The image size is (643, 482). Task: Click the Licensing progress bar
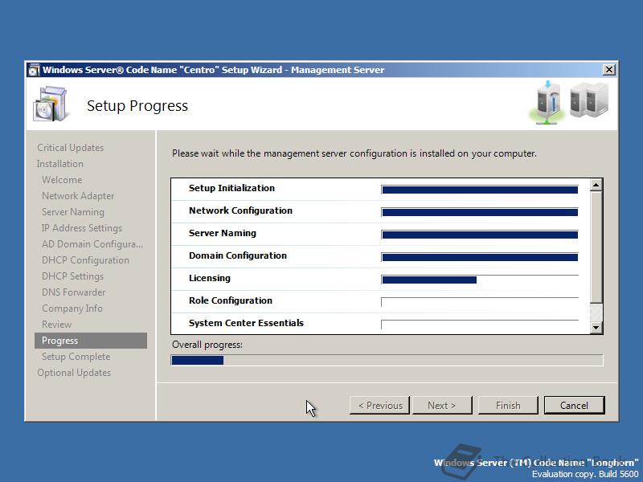(x=479, y=280)
